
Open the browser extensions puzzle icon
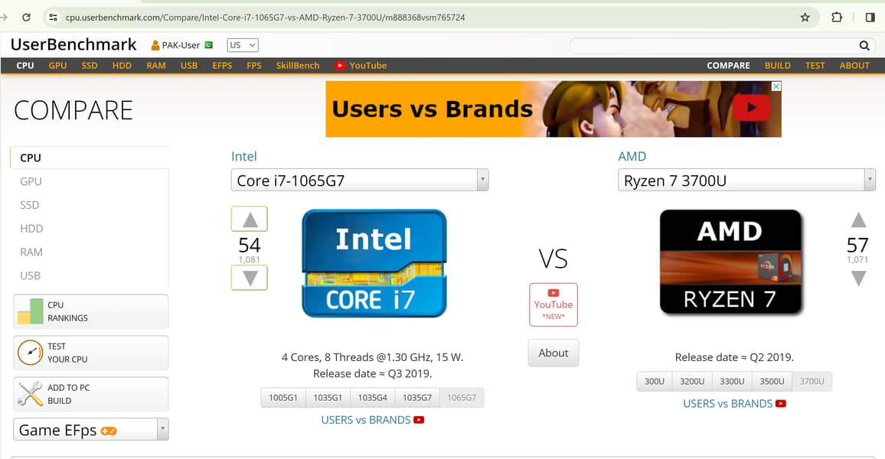click(837, 17)
